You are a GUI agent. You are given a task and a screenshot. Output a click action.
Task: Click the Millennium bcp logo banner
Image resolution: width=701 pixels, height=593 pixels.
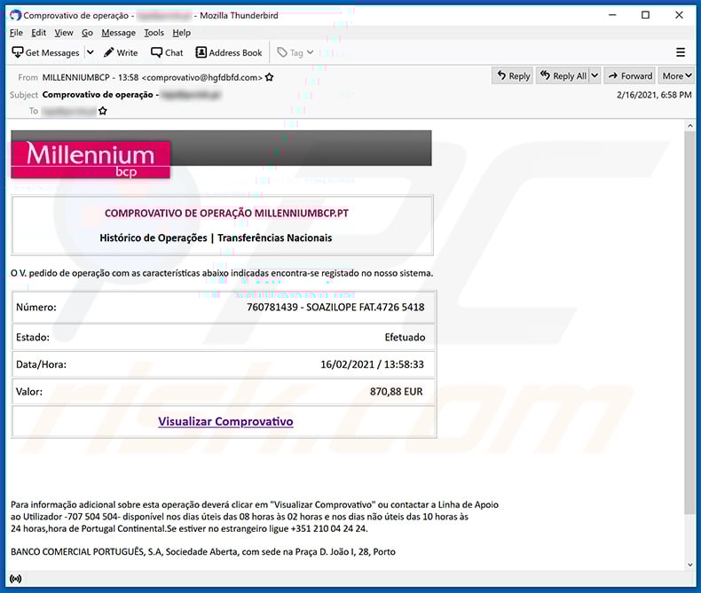(91, 160)
